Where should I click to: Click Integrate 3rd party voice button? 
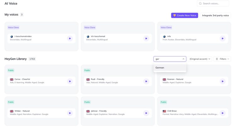point(215,15)
